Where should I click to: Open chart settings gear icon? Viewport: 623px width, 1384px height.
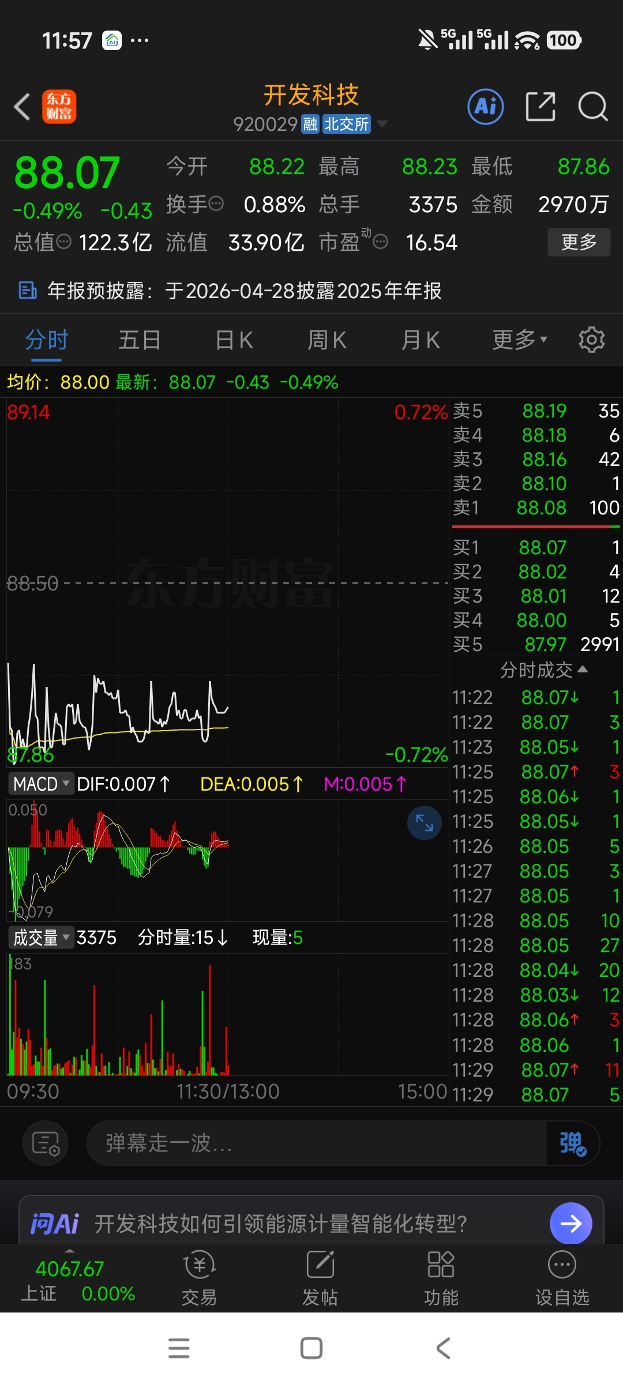[x=592, y=340]
